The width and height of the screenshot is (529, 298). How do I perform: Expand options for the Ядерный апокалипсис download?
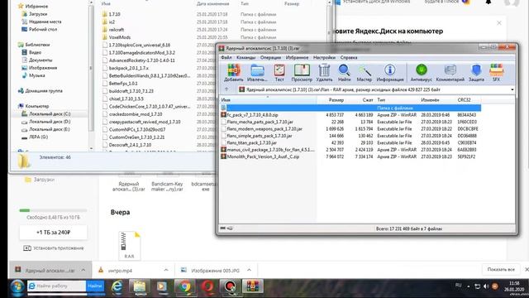coord(83,270)
